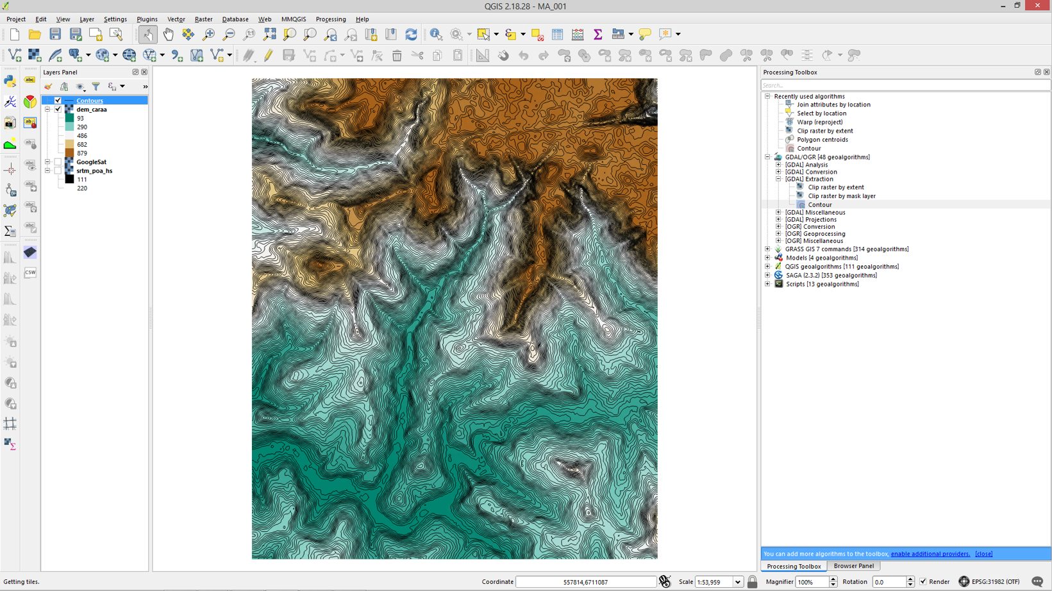Enable the GoogleSat layer checkbox
The image size is (1052, 591).
[x=58, y=162]
